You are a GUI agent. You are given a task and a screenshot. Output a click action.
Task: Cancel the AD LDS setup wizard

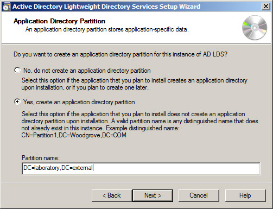[x=199, y=195]
